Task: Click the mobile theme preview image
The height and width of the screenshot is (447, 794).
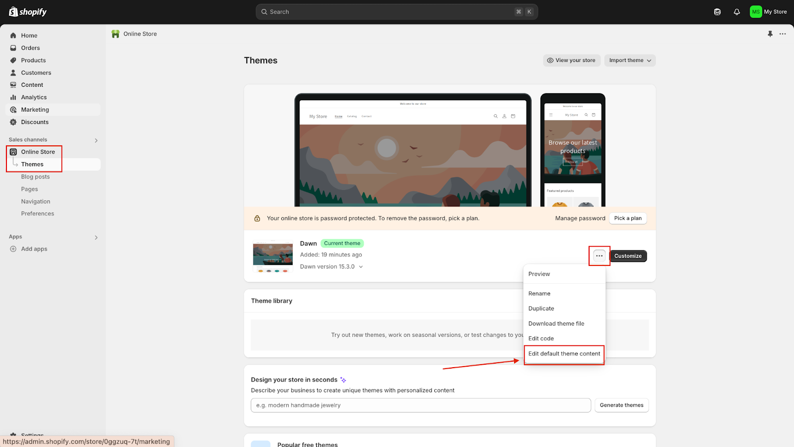Action: point(573,150)
